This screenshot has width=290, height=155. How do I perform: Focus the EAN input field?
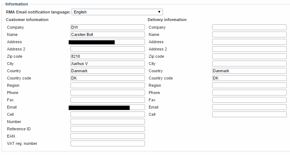[107, 136]
